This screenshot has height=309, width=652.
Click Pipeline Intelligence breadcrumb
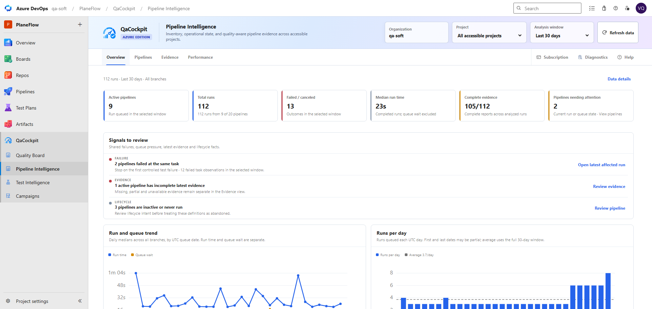pos(168,8)
